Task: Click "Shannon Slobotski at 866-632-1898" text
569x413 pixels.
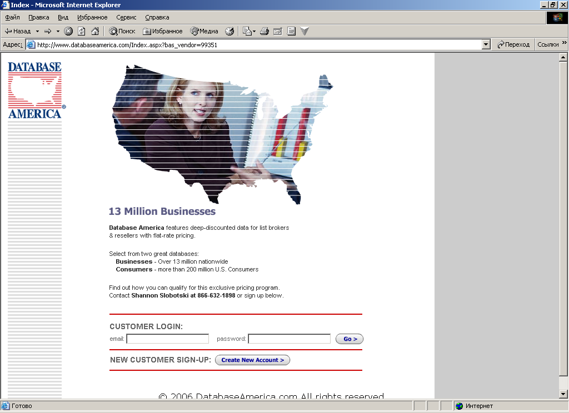Action: point(183,295)
